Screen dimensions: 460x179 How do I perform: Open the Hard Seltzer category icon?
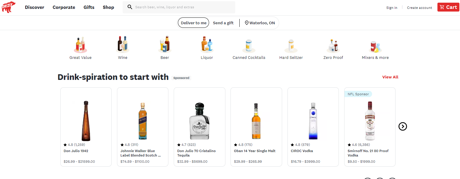pyautogui.click(x=291, y=46)
